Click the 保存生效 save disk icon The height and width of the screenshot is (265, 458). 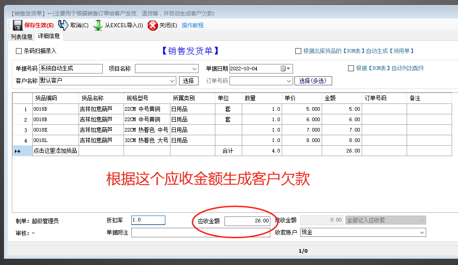[x=17, y=26]
